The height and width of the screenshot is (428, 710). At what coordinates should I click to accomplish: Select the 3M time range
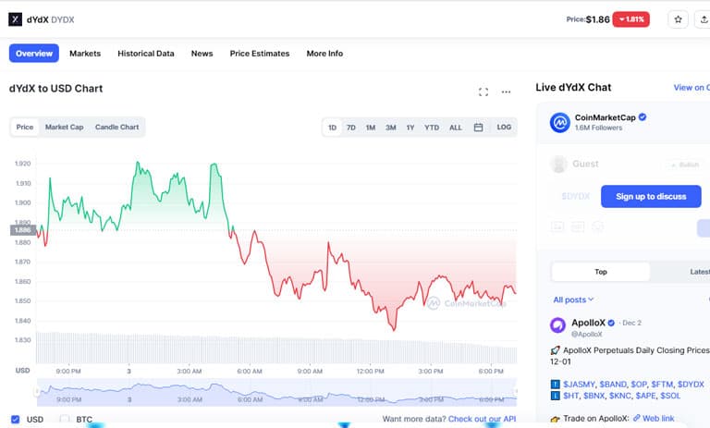[391, 128]
